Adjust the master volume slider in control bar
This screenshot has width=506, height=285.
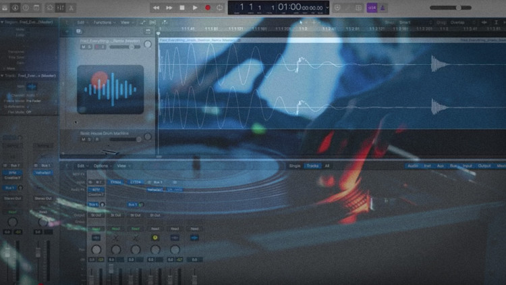coord(451,7)
